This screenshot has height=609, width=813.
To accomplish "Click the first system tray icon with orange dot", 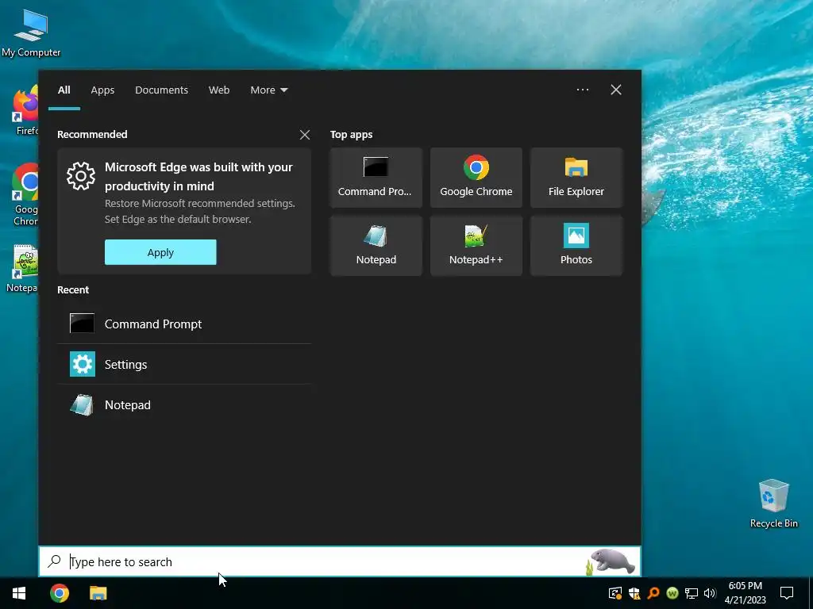I will click(x=615, y=593).
